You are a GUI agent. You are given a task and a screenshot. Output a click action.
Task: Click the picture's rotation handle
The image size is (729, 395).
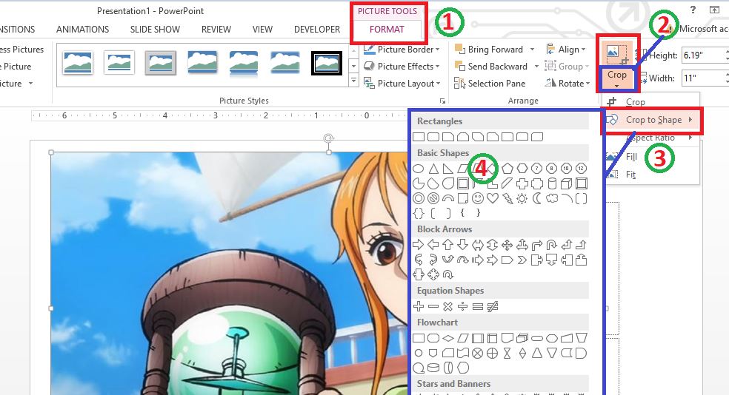click(x=329, y=138)
